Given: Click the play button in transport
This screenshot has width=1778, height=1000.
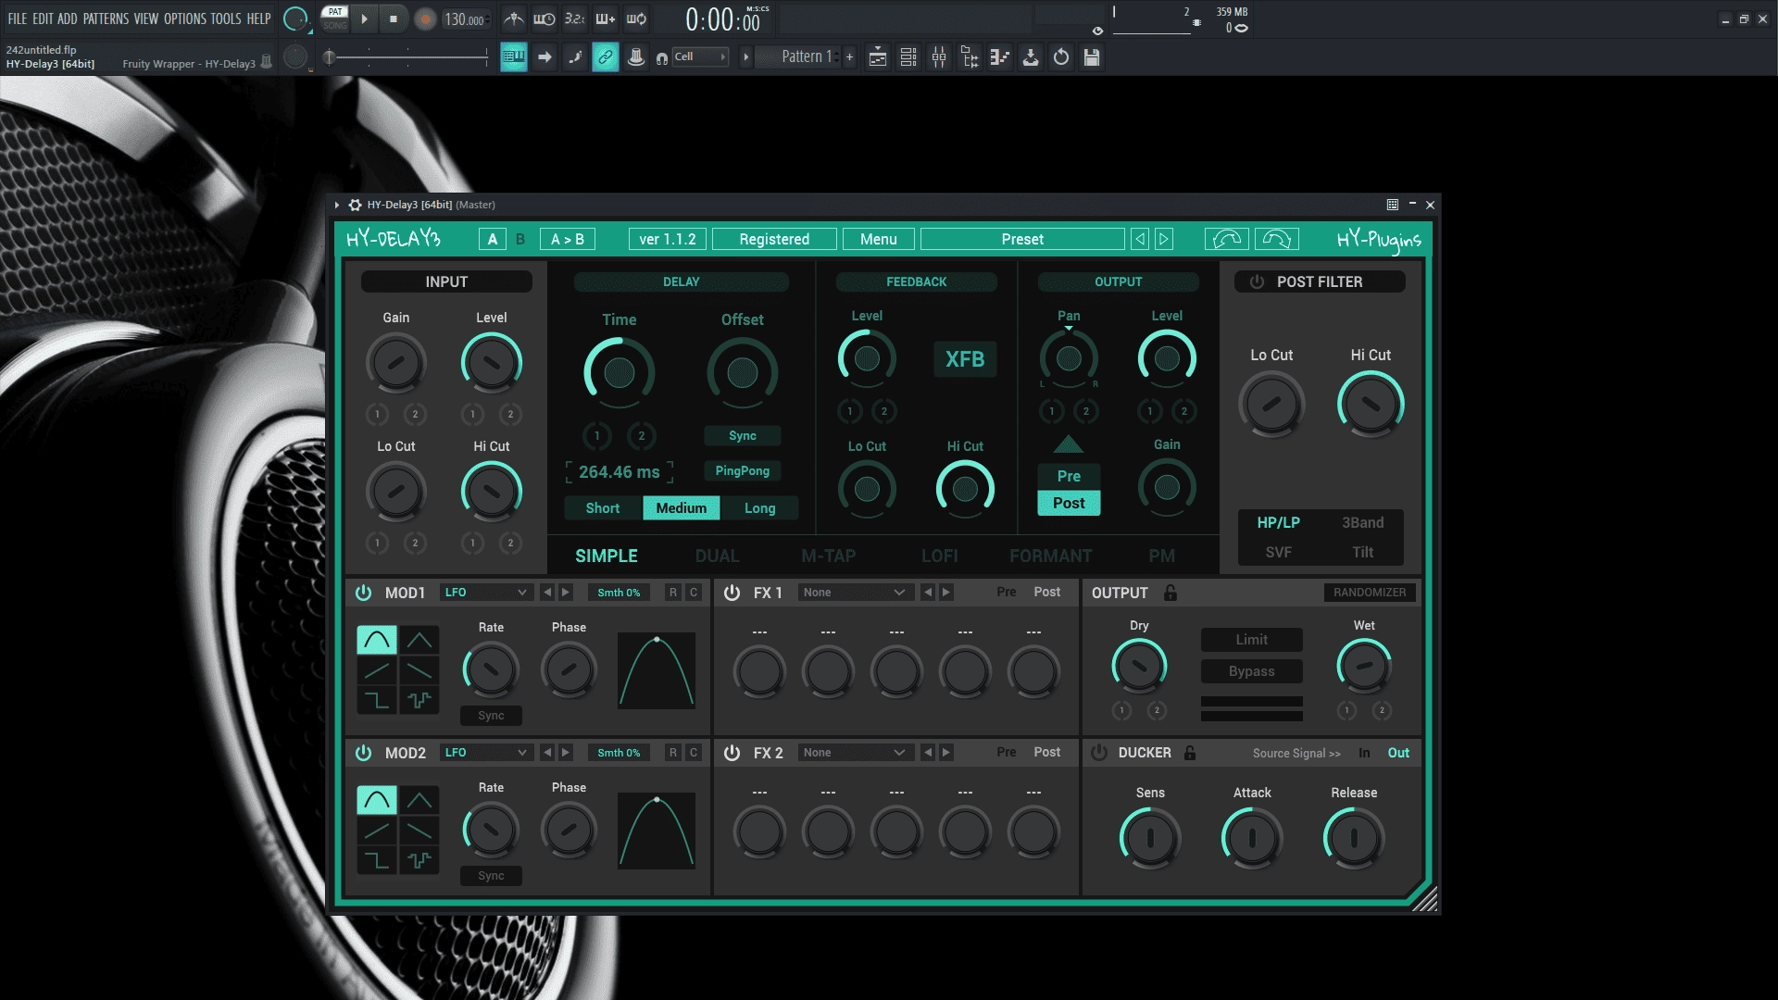Looking at the screenshot, I should pyautogui.click(x=364, y=19).
